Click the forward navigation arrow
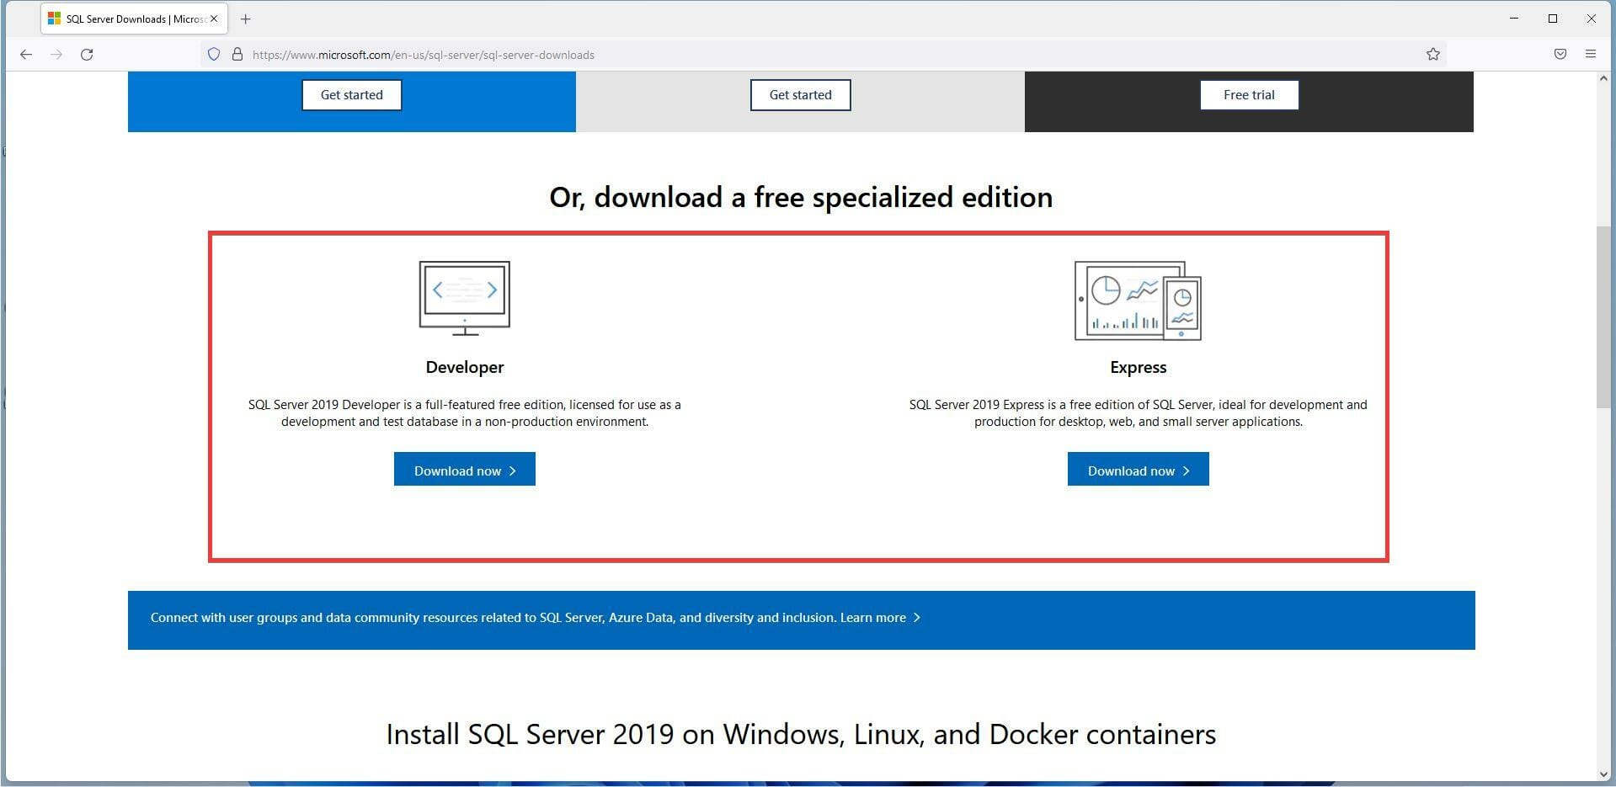Viewport: 1616px width, 787px height. point(56,54)
